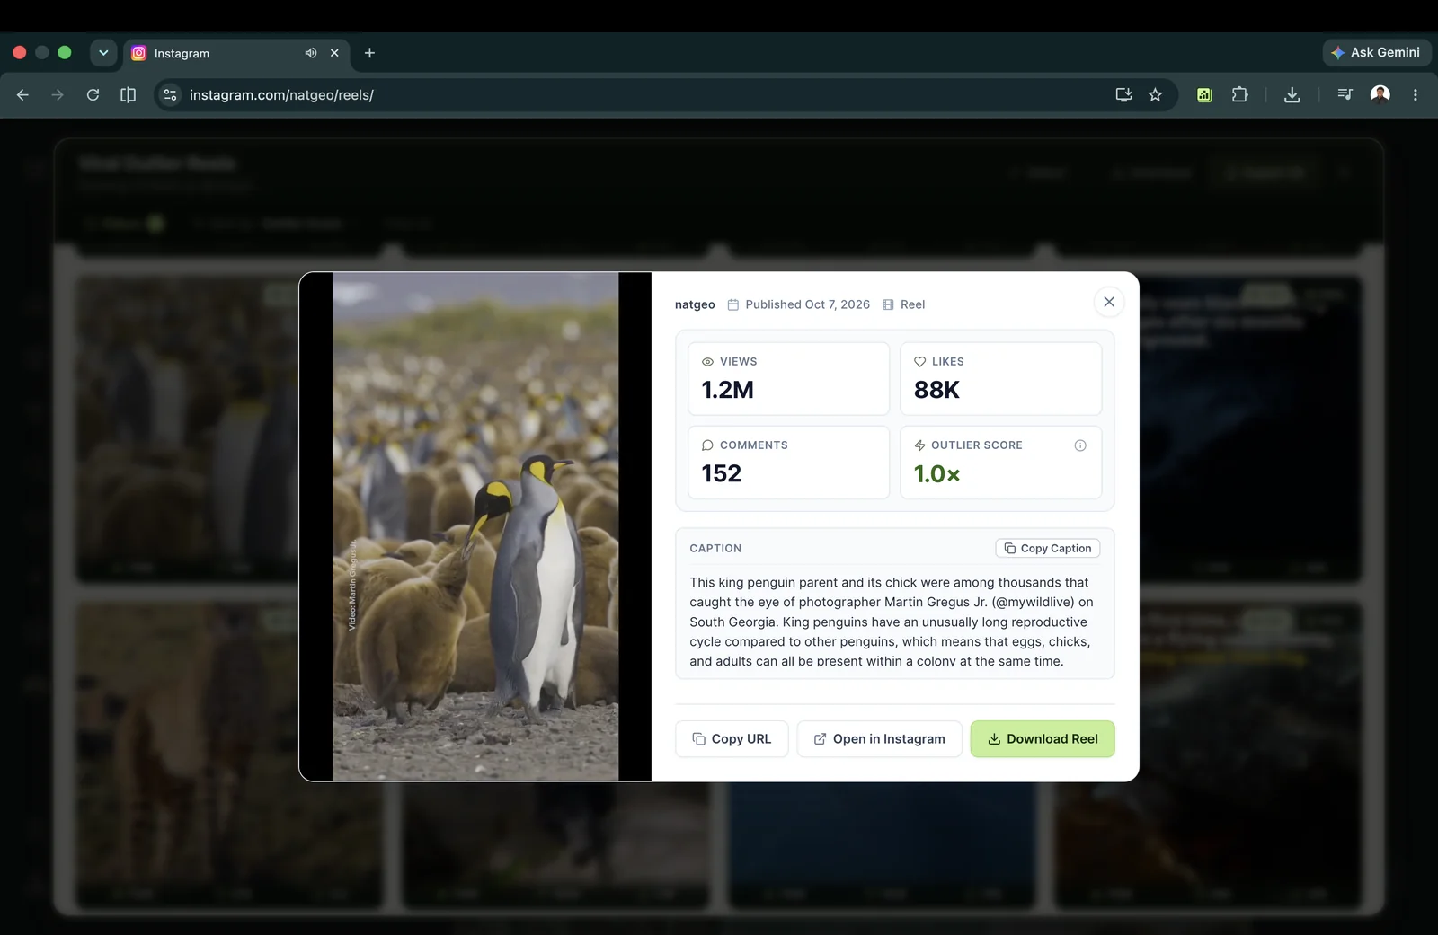This screenshot has height=935, width=1438.
Task: Click the Reel type label
Action: click(912, 304)
